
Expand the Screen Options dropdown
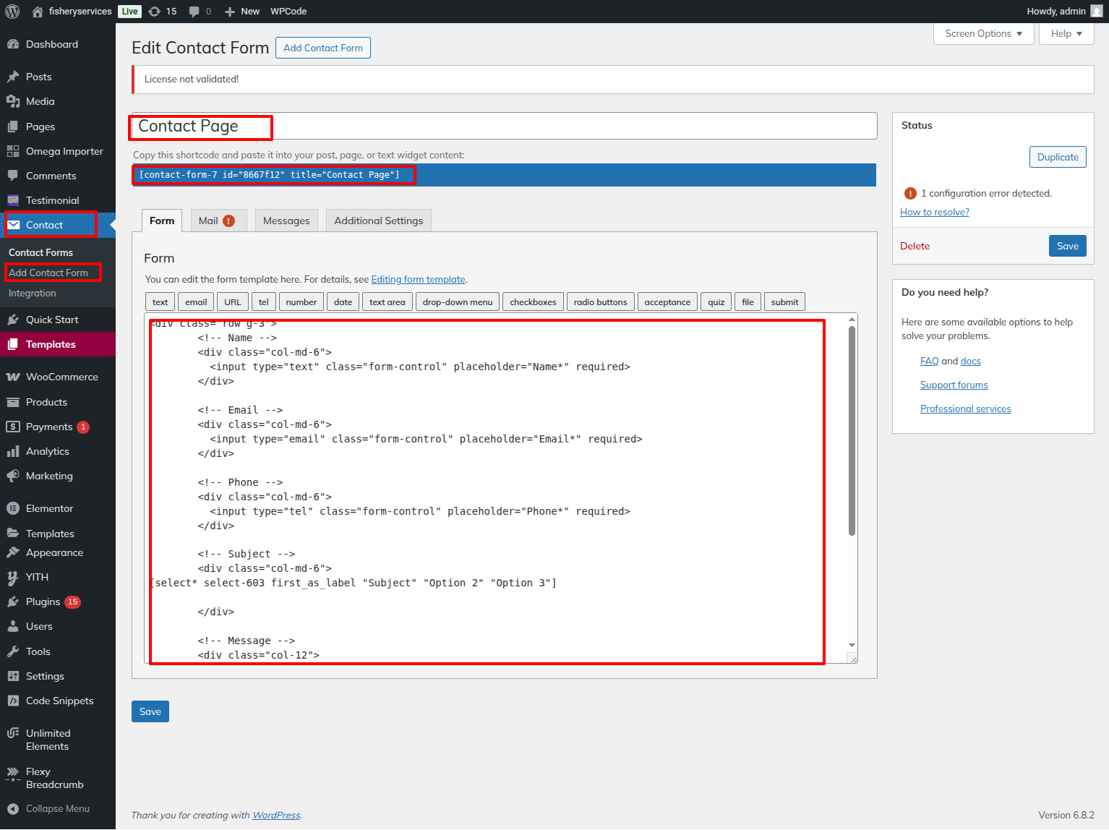(983, 34)
